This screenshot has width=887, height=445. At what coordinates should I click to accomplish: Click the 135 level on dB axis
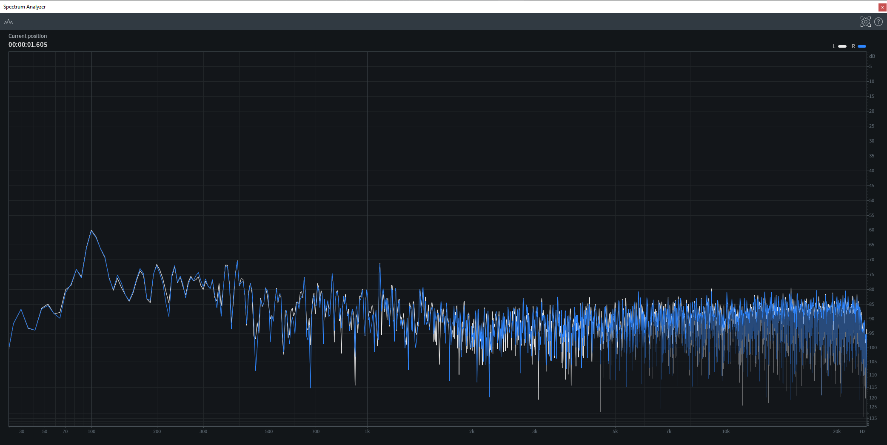873,418
